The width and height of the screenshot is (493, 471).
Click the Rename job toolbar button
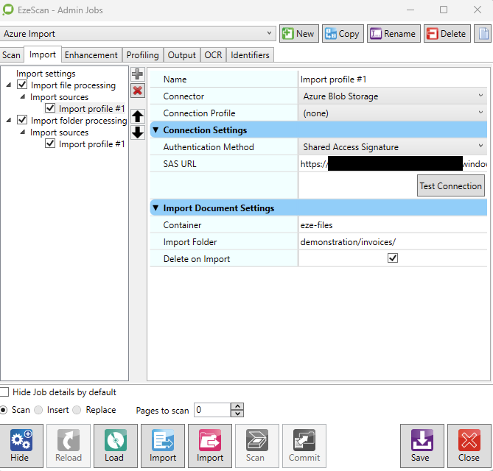393,34
